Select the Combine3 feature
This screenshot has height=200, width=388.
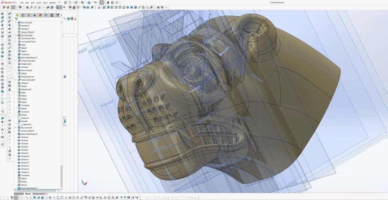[25, 54]
